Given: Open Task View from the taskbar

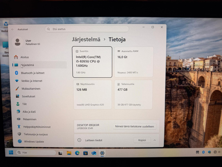Looking at the screenshot, I should click(x=61, y=153).
